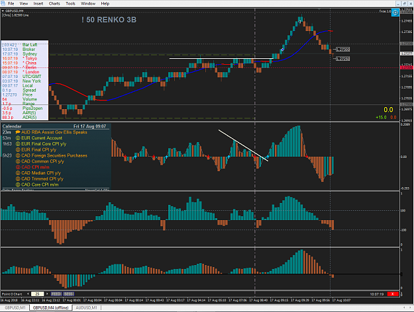The image size is (414, 312).
Task: Click the '* London' session time row
Action: click(25, 72)
